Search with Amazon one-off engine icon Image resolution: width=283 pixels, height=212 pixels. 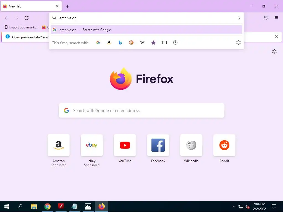point(109,43)
